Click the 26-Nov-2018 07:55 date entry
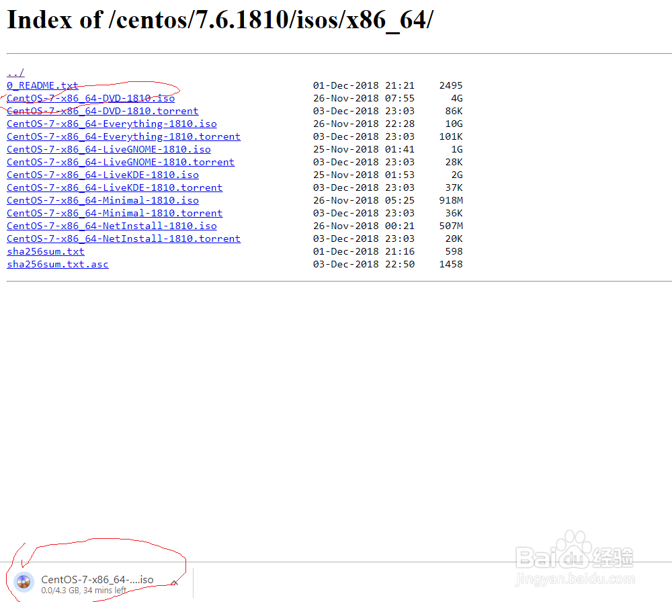This screenshot has height=602, width=672. coord(364,98)
